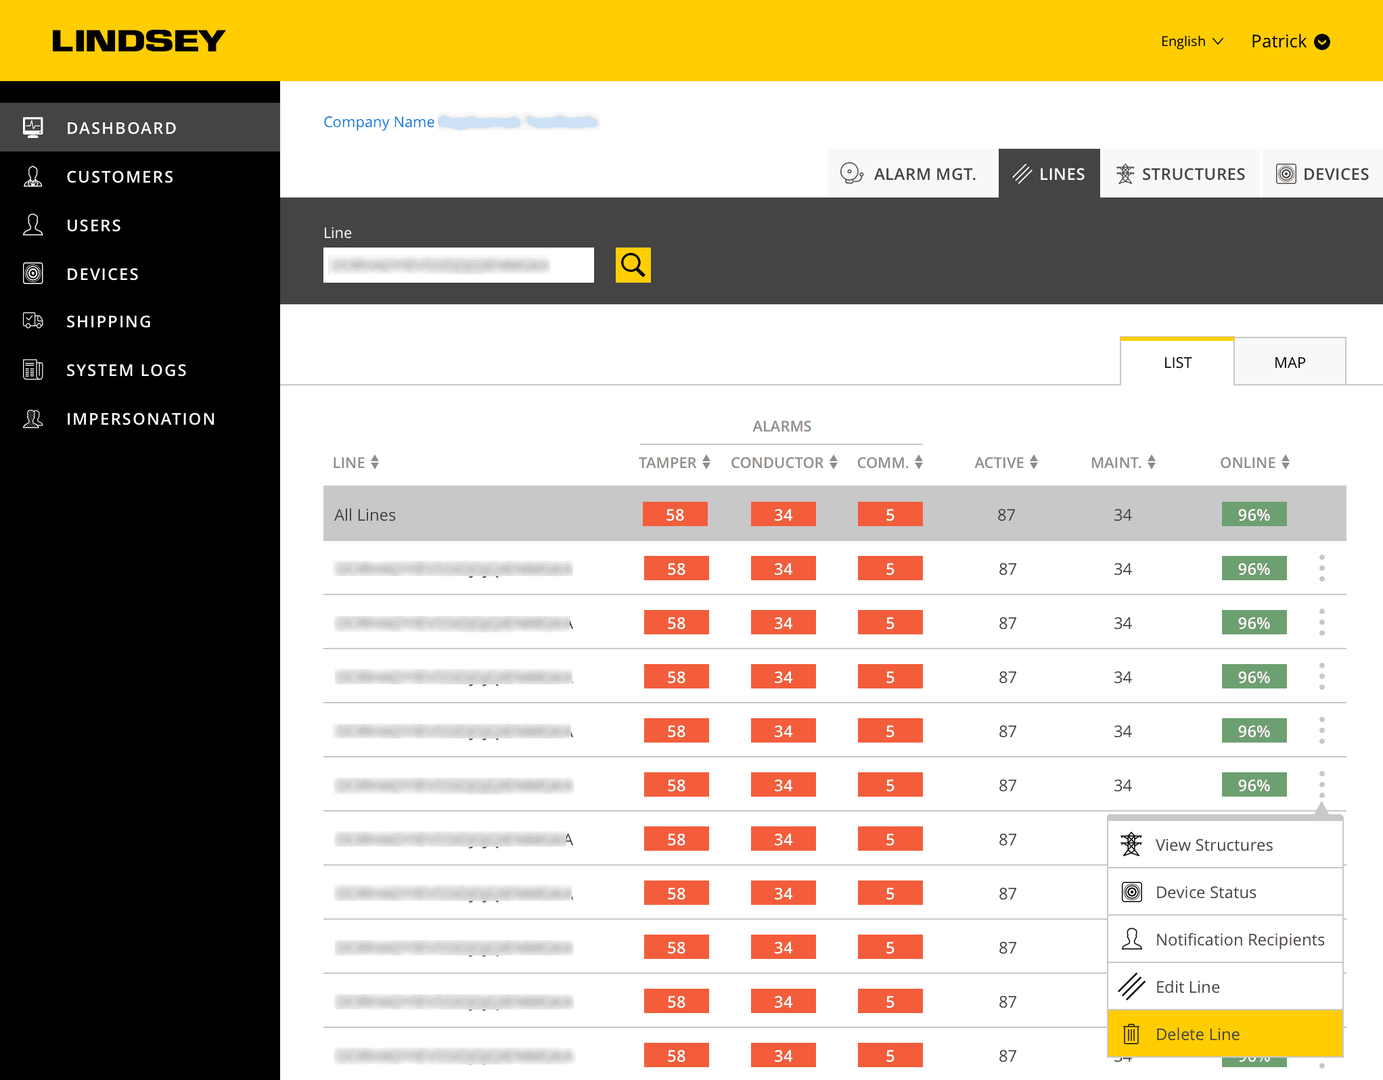The height and width of the screenshot is (1080, 1383).
Task: Click the Company Name link
Action: [x=379, y=122]
